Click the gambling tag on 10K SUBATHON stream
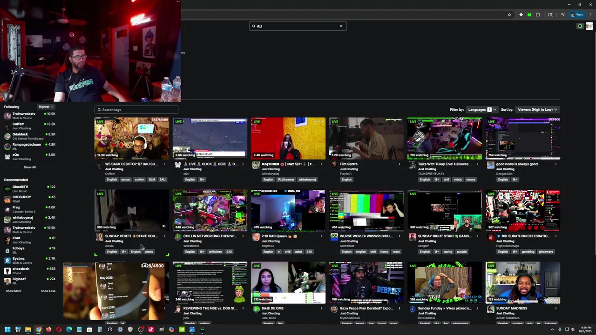Image resolution: width=596 pixels, height=335 pixels. 528,252
